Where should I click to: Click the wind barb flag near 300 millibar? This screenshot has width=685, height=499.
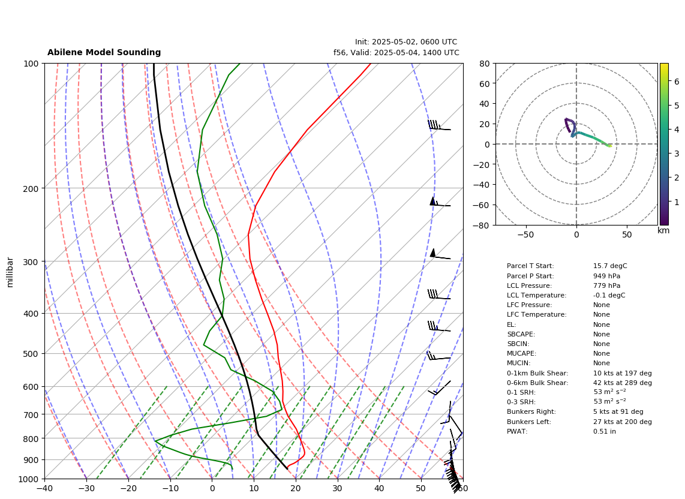440,254
